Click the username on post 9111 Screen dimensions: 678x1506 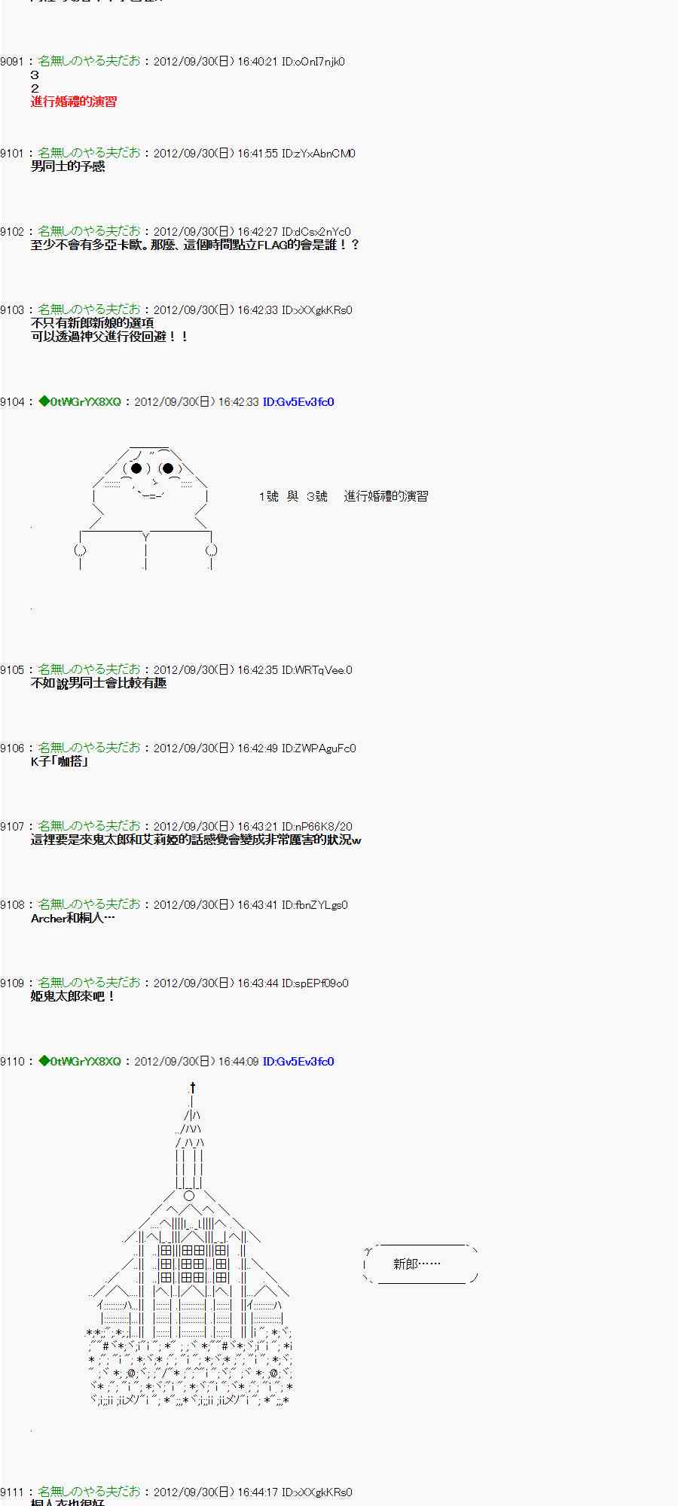[89, 1492]
